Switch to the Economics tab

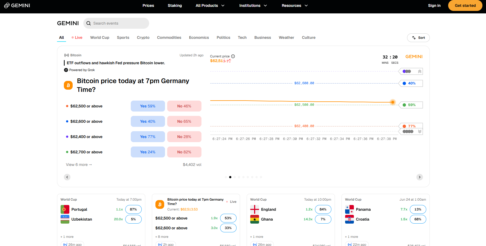coord(199,37)
